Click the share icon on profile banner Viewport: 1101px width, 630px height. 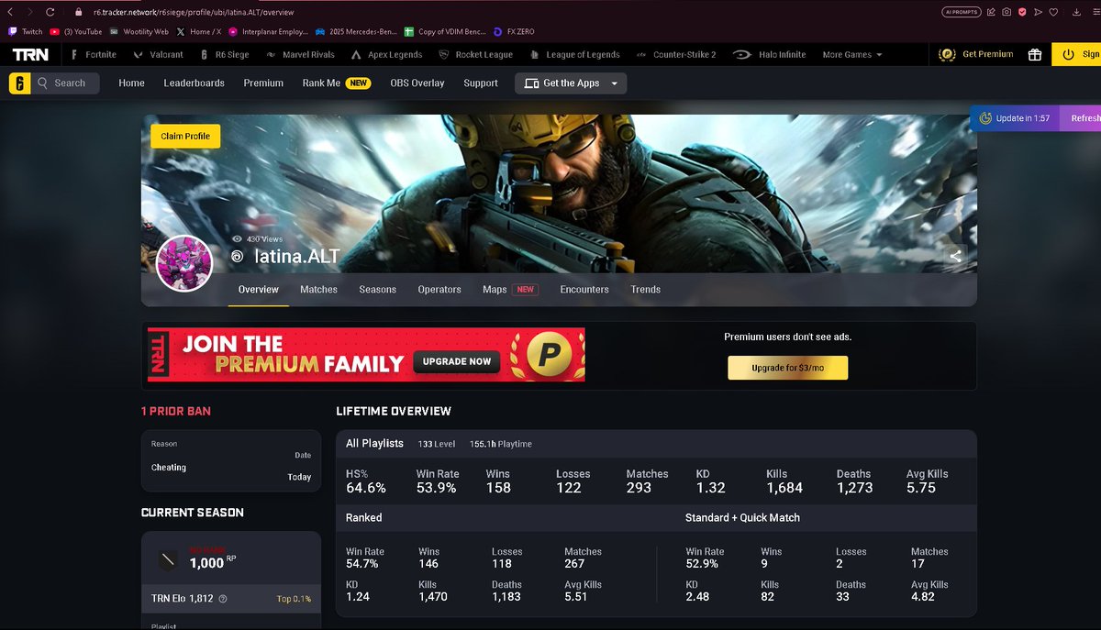pos(955,256)
